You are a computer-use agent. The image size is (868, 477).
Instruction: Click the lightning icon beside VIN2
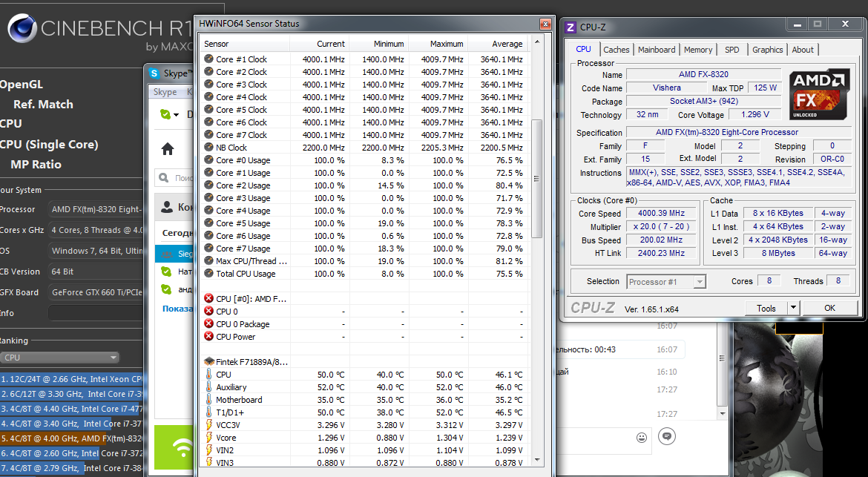pos(208,450)
